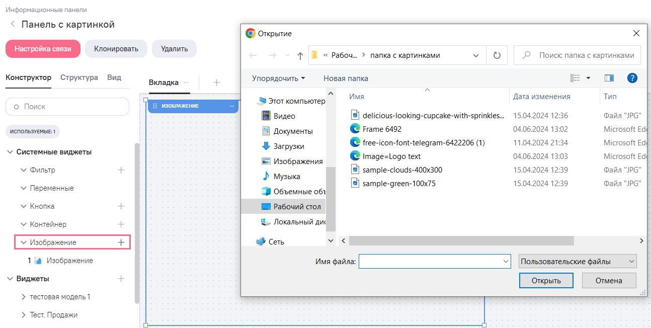Go up one folder level arrow
The height and width of the screenshot is (328, 651).
[300, 56]
